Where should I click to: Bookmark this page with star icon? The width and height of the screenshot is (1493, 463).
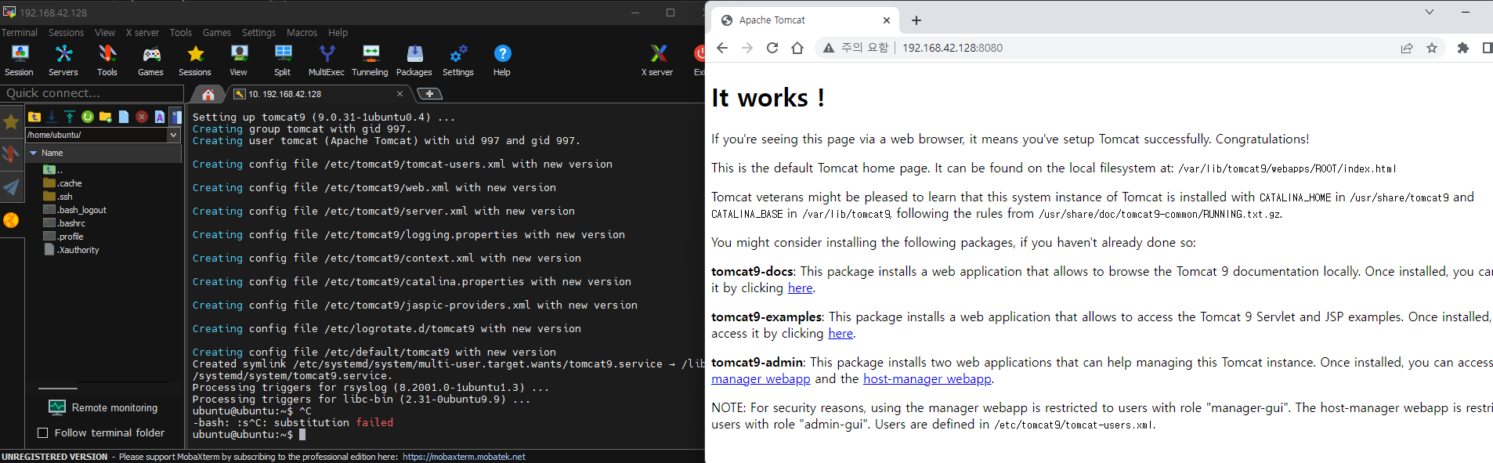click(1432, 48)
